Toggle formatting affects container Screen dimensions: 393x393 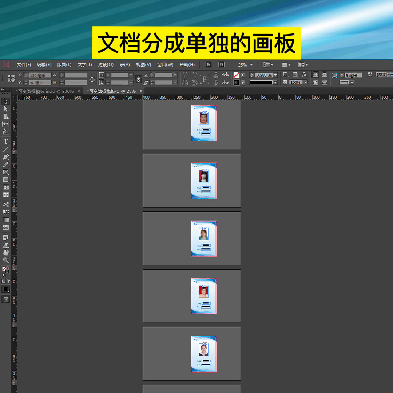point(4,281)
